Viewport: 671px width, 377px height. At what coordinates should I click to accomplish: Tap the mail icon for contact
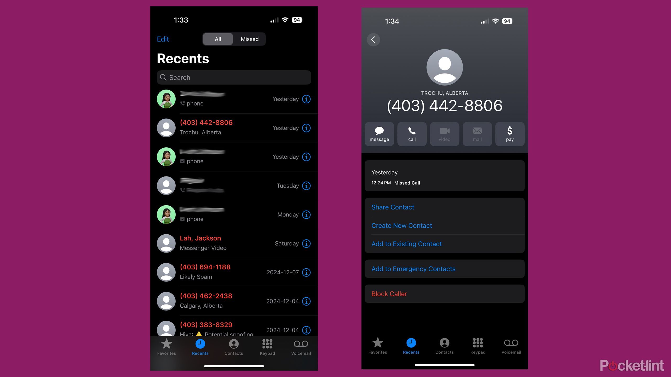(477, 133)
